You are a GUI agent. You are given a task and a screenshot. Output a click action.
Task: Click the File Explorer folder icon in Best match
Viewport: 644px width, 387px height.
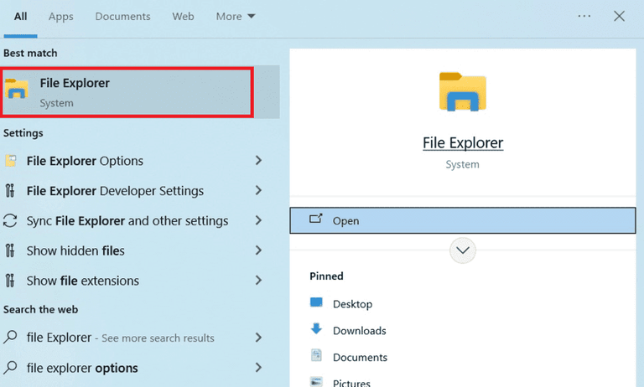click(x=17, y=89)
